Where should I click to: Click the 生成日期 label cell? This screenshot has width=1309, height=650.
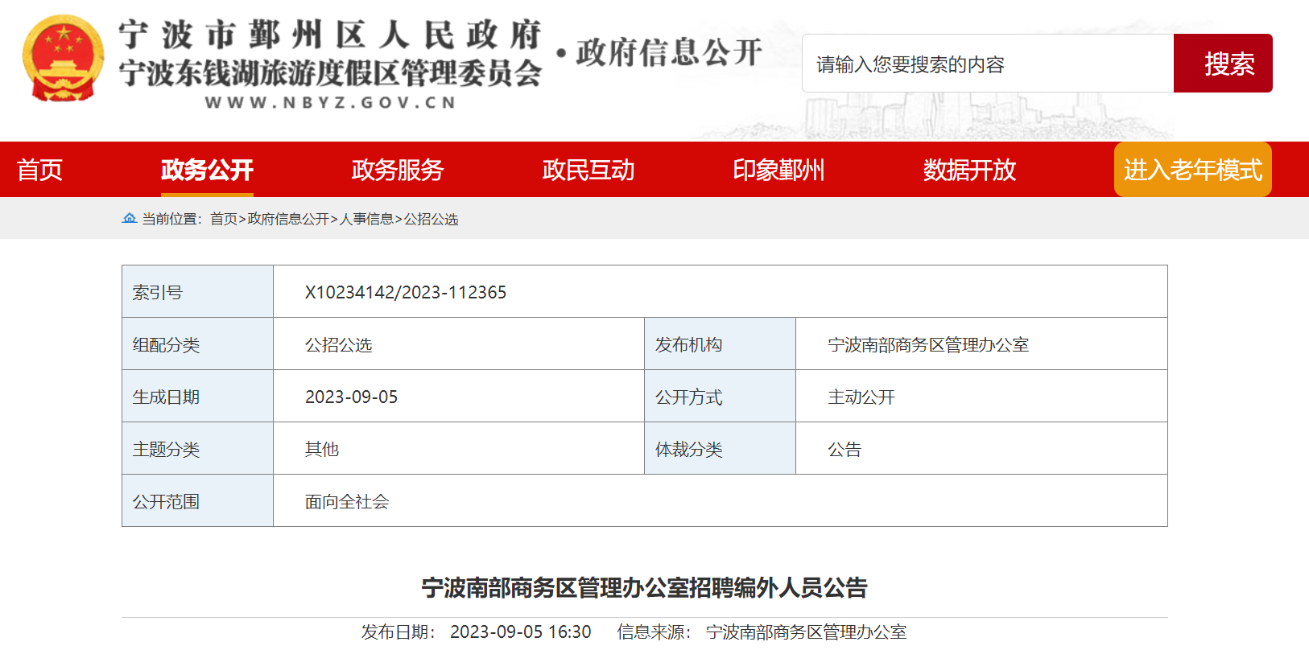pyautogui.click(x=197, y=396)
